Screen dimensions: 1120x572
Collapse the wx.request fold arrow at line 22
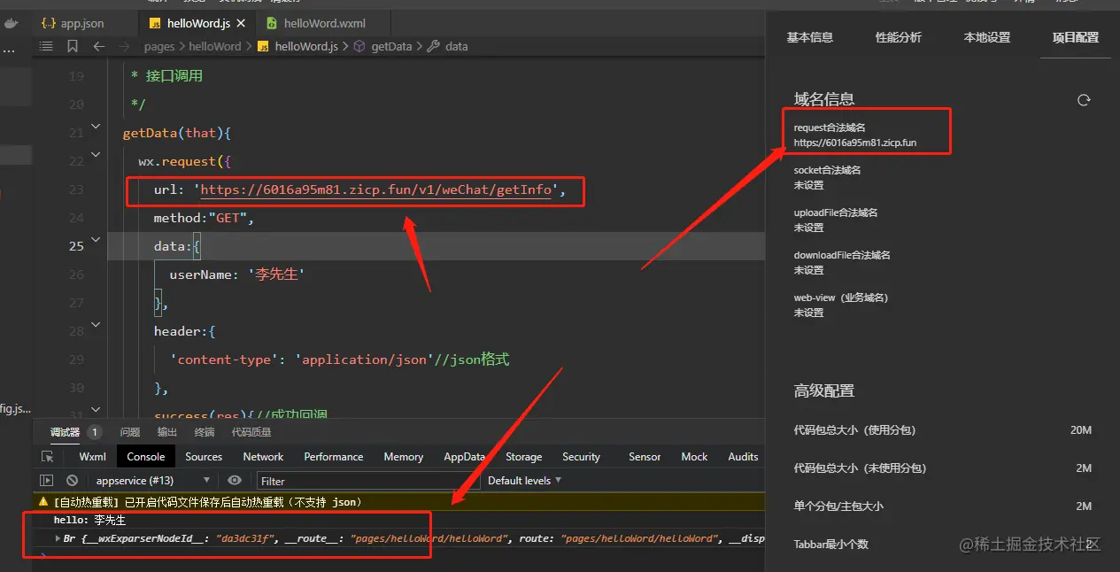96,156
